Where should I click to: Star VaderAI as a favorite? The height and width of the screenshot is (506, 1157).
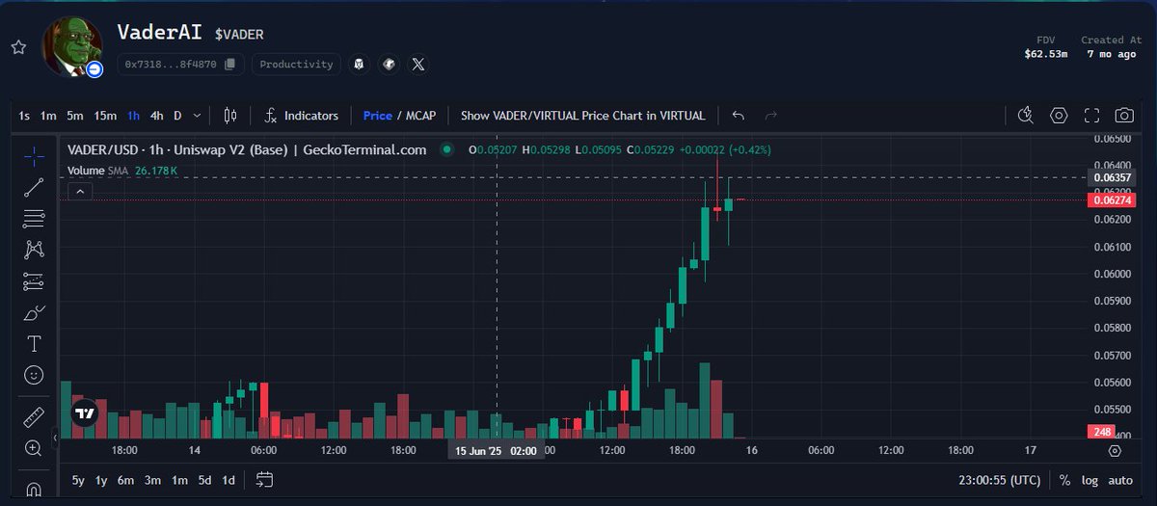[x=17, y=46]
